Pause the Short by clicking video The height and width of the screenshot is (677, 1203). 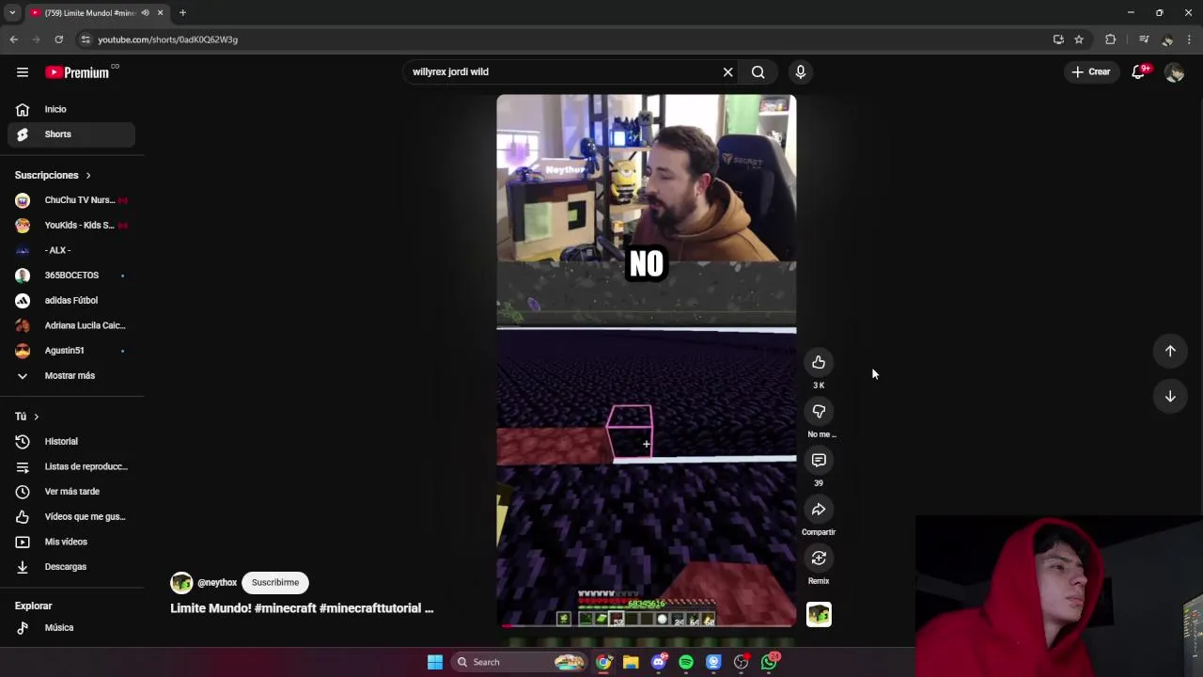(x=647, y=360)
